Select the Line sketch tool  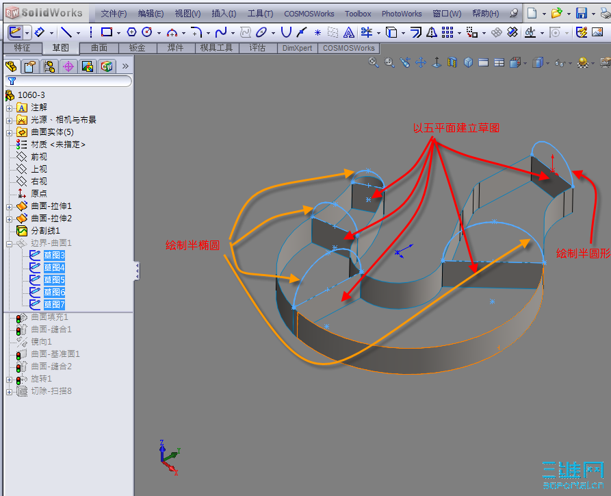click(x=66, y=32)
